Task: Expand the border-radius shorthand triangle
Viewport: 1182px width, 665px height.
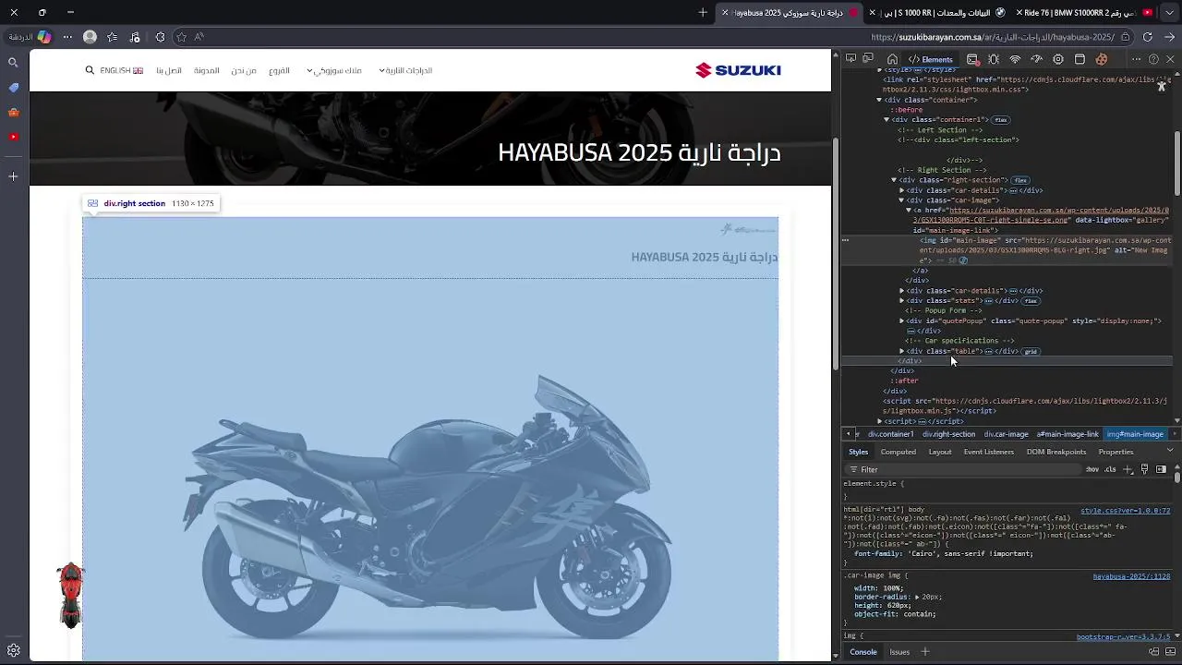Action: [x=917, y=597]
